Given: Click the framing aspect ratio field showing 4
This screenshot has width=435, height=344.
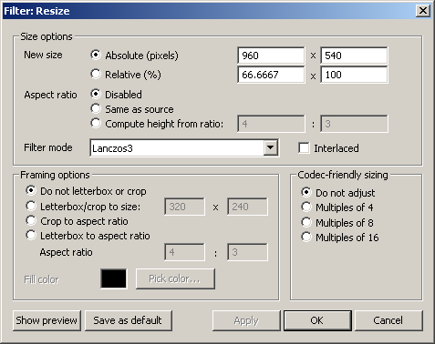Looking at the screenshot, I should click(184, 252).
